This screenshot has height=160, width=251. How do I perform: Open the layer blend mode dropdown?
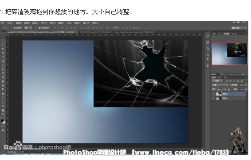(220, 85)
